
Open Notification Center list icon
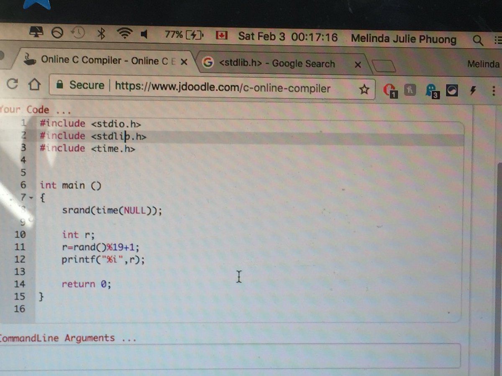coord(498,40)
